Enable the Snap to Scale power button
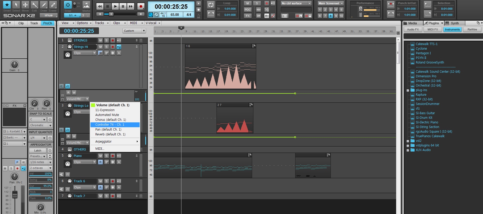Screen dimensions: 483x214 (x=50, y=120)
